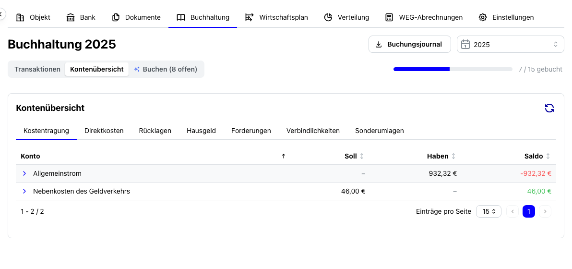The width and height of the screenshot is (572, 269).
Task: Click the Konto column header
Action: [30, 156]
